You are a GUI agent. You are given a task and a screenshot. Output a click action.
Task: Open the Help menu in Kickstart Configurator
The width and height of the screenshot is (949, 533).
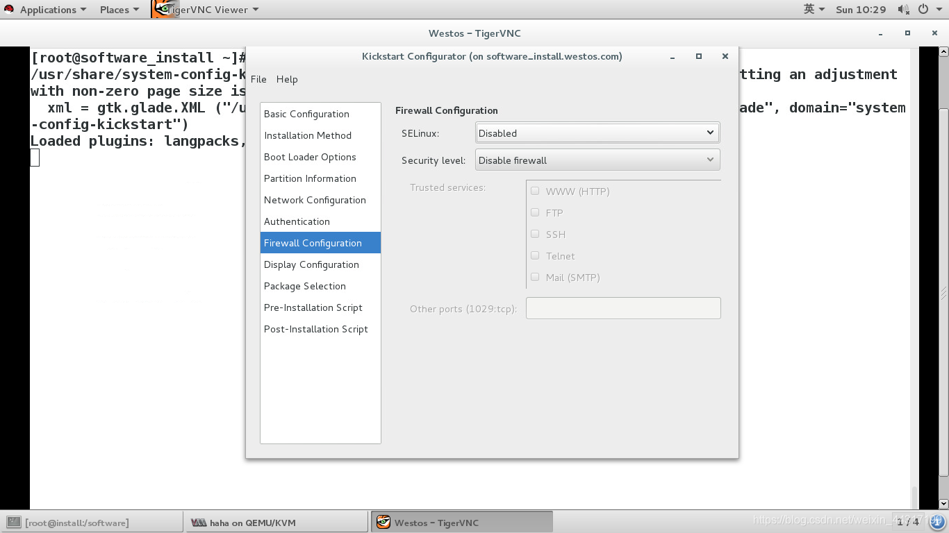point(287,79)
